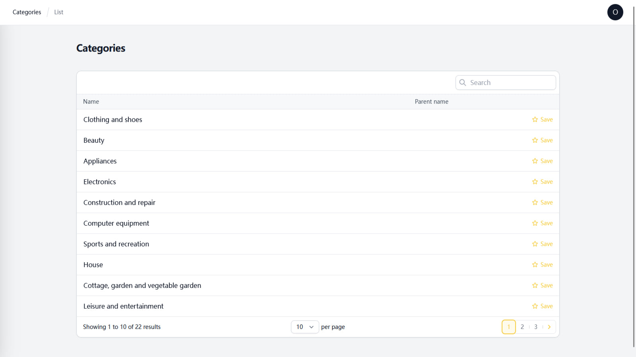Click the Leisure and entertainment name cell
Image resolution: width=636 pixels, height=357 pixels.
(123, 306)
